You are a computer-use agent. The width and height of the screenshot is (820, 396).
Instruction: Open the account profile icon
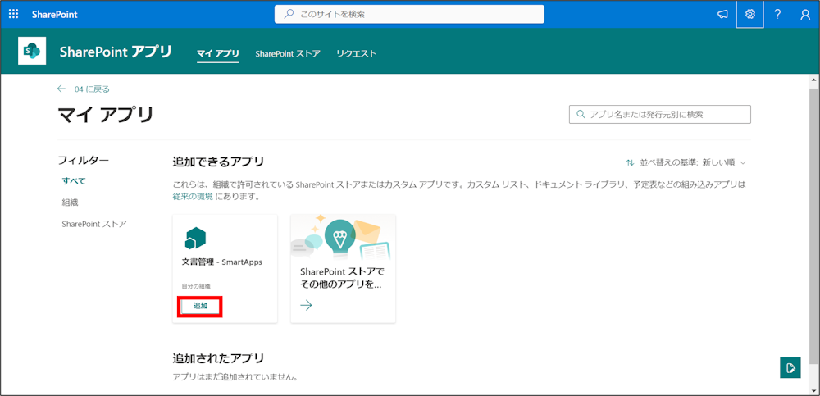[x=805, y=15]
